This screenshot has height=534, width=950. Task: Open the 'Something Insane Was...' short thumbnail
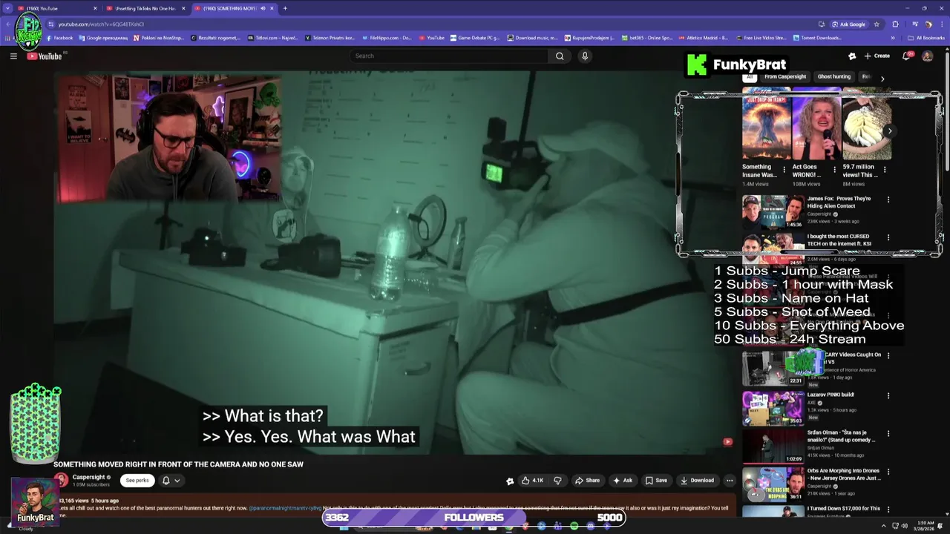point(766,124)
